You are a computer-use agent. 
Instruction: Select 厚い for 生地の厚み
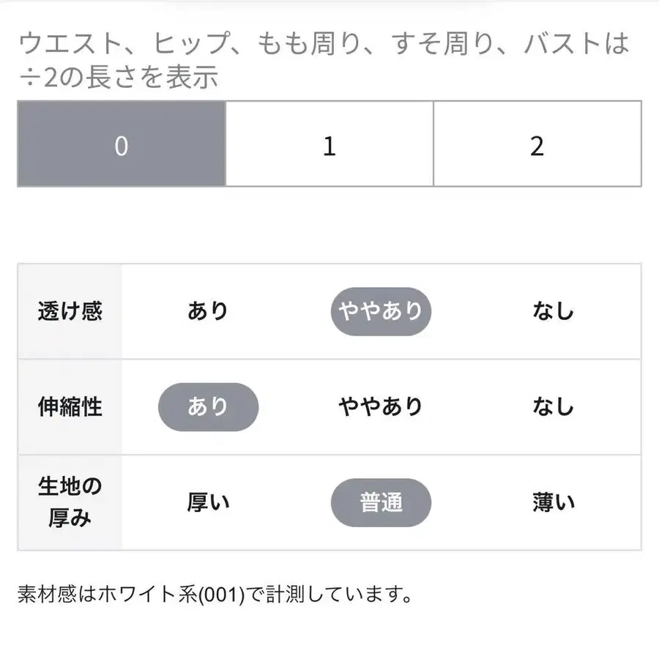point(209,502)
